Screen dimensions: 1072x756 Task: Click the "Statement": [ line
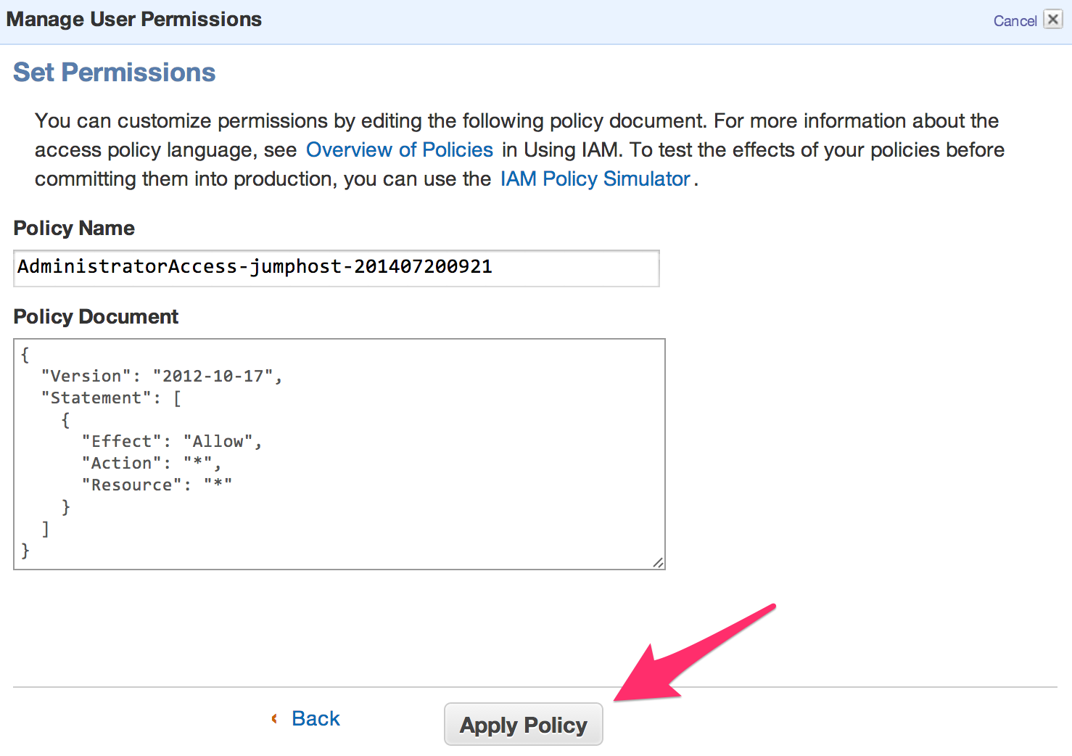coord(112,398)
